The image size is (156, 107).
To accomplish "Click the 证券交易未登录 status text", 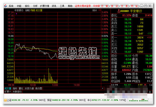I will 83,6.
